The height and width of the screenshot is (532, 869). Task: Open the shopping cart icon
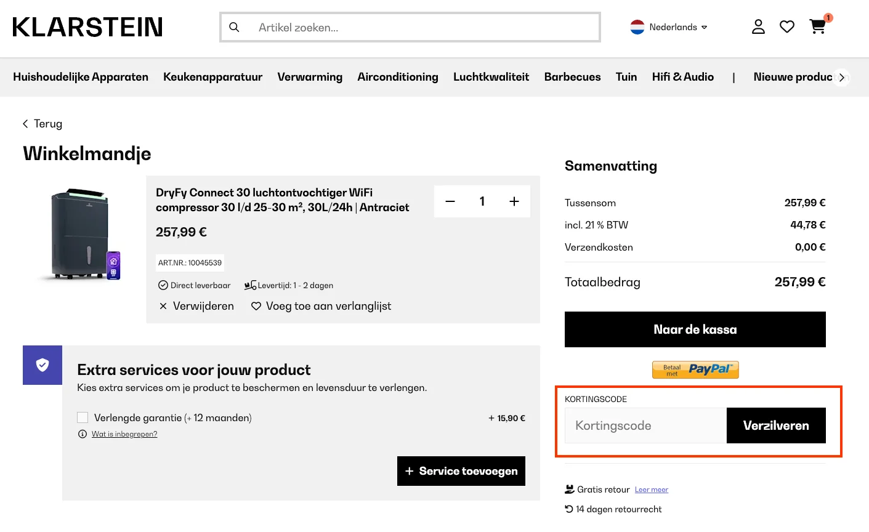click(x=817, y=26)
